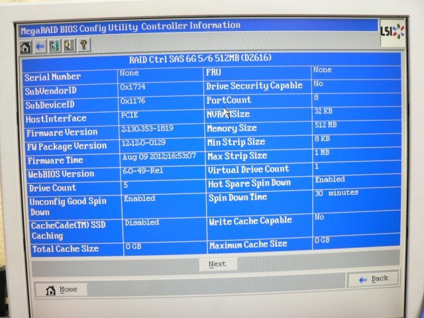Go to the Next information page

click(x=218, y=264)
